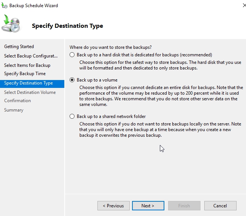Click the greyed-out Finish button
Image resolution: width=246 pixels, height=216 pixels.
point(184,206)
